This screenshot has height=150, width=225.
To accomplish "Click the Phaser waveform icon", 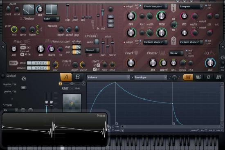I will click(x=162, y=53).
